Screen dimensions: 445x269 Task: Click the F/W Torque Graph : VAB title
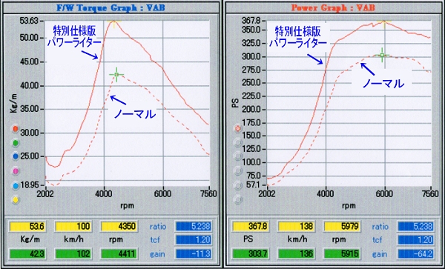(111, 7)
